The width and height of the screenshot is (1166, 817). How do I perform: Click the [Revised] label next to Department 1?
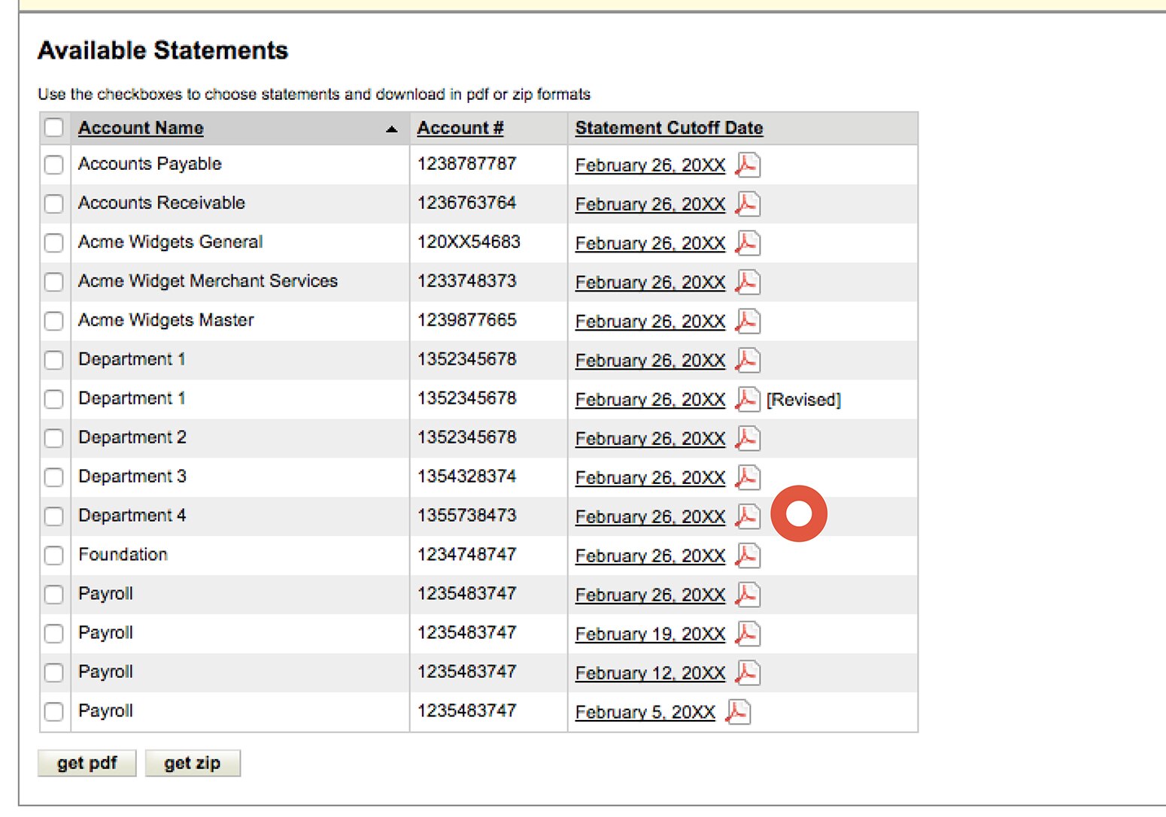pos(803,399)
